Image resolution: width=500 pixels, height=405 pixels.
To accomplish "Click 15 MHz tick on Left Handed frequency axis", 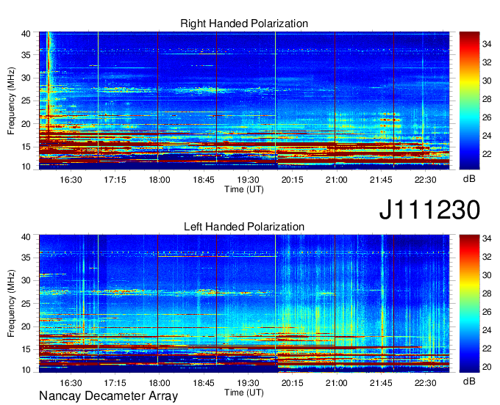I will [26, 350].
